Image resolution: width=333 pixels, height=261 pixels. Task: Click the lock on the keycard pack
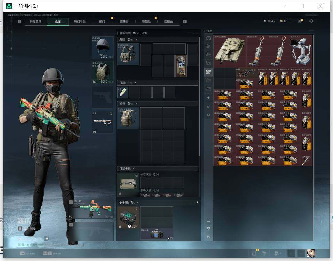tap(120, 193)
